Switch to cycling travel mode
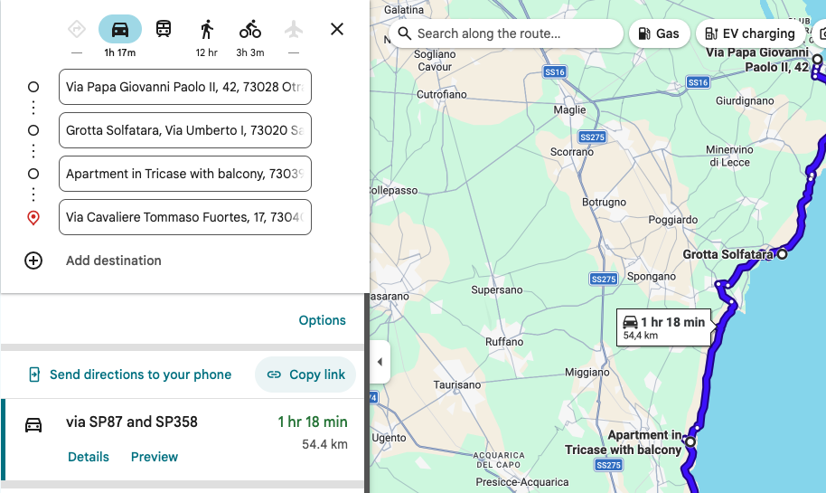The image size is (826, 493). click(250, 29)
